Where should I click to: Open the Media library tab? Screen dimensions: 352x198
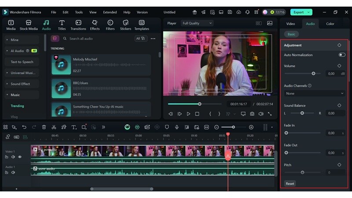(x=11, y=25)
